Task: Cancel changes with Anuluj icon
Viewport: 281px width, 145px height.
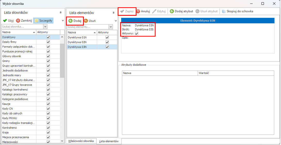Action: click(138, 11)
